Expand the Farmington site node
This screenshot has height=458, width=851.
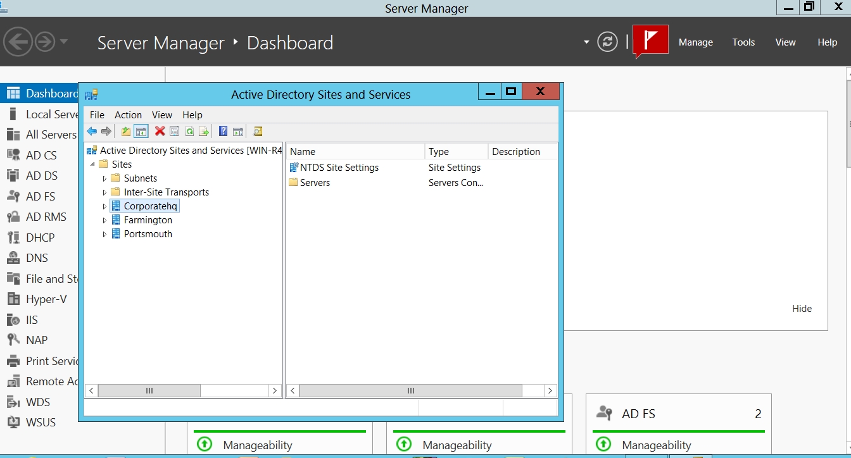[x=105, y=220]
